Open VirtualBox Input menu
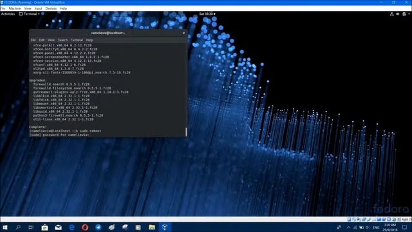 (39, 8)
